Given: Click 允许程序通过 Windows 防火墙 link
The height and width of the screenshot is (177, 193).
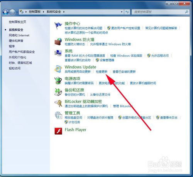Looking at the screenshot, I should pyautogui.click(x=110, y=44).
